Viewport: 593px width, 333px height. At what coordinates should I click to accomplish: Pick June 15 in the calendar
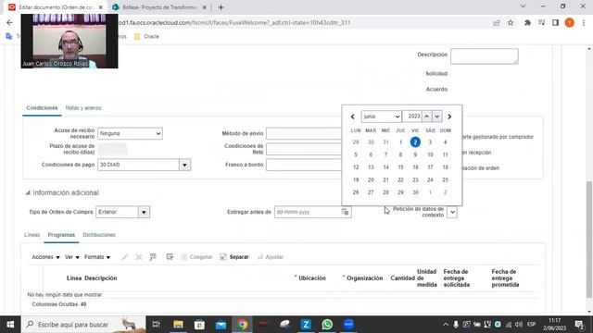400,167
